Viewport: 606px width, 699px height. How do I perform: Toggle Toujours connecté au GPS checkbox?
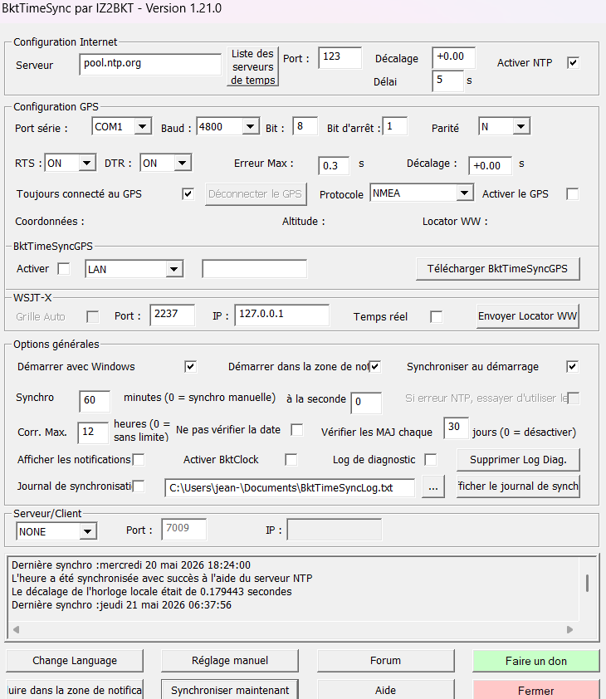tap(188, 194)
